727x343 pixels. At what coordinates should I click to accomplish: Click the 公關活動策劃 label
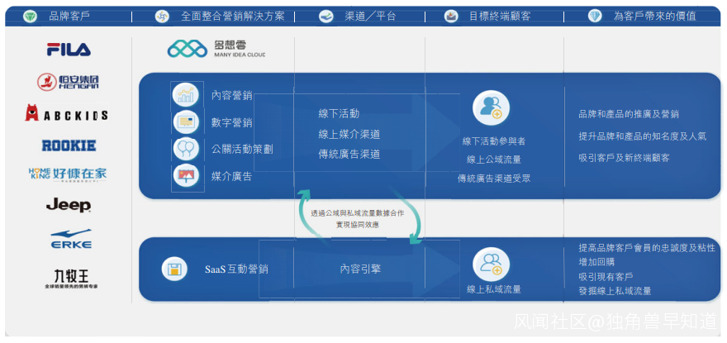click(242, 150)
